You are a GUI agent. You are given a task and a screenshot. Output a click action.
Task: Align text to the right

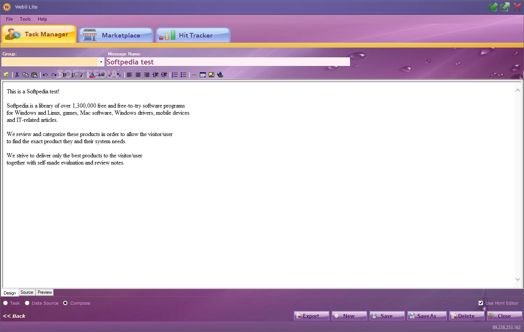click(147, 75)
